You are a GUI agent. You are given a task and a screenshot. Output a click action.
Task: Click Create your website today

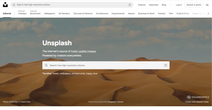[197, 102]
